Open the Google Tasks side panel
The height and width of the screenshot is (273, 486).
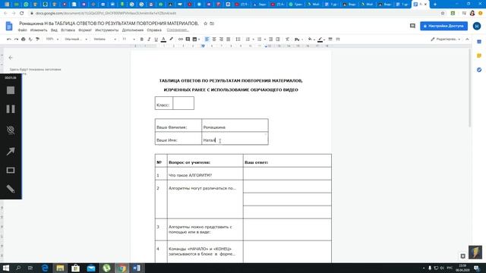[x=479, y=70]
